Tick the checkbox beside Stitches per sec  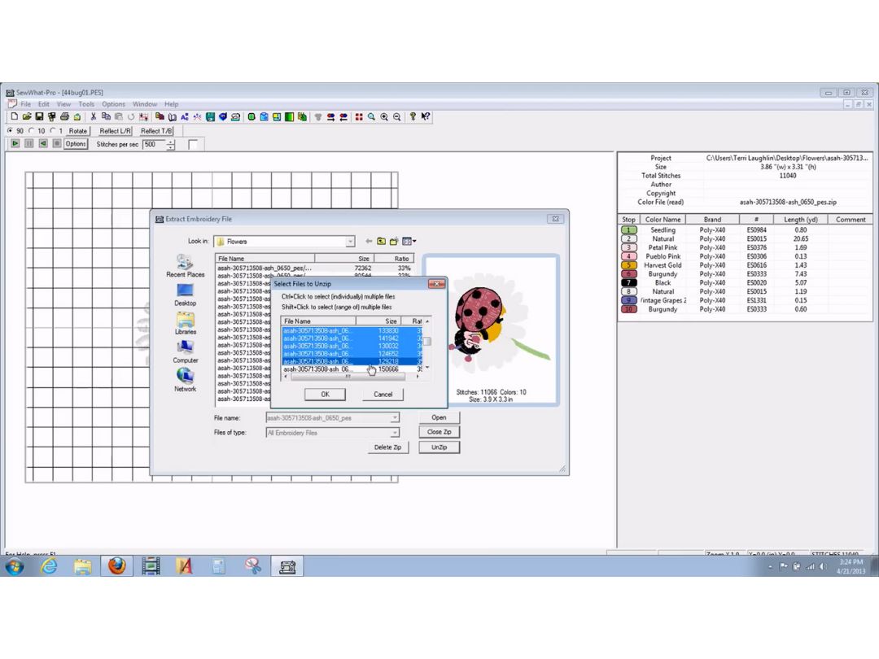click(x=193, y=145)
